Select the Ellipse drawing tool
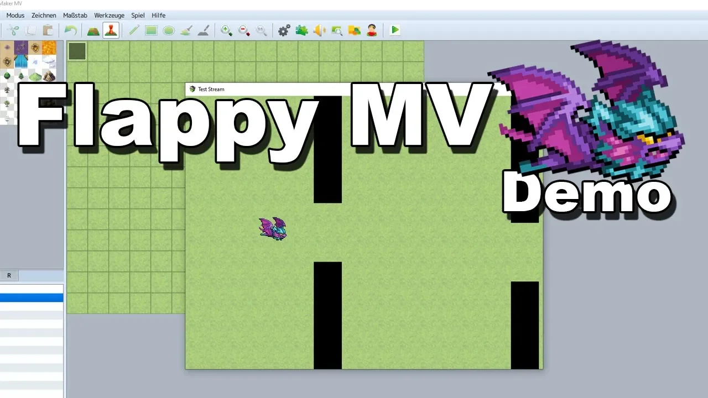708x398 pixels. pos(169,30)
